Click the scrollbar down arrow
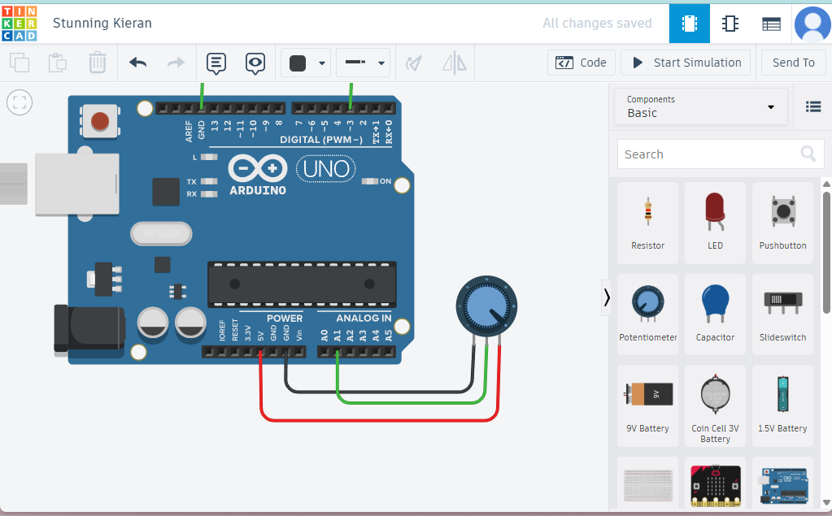This screenshot has height=516, width=832. tap(826, 503)
